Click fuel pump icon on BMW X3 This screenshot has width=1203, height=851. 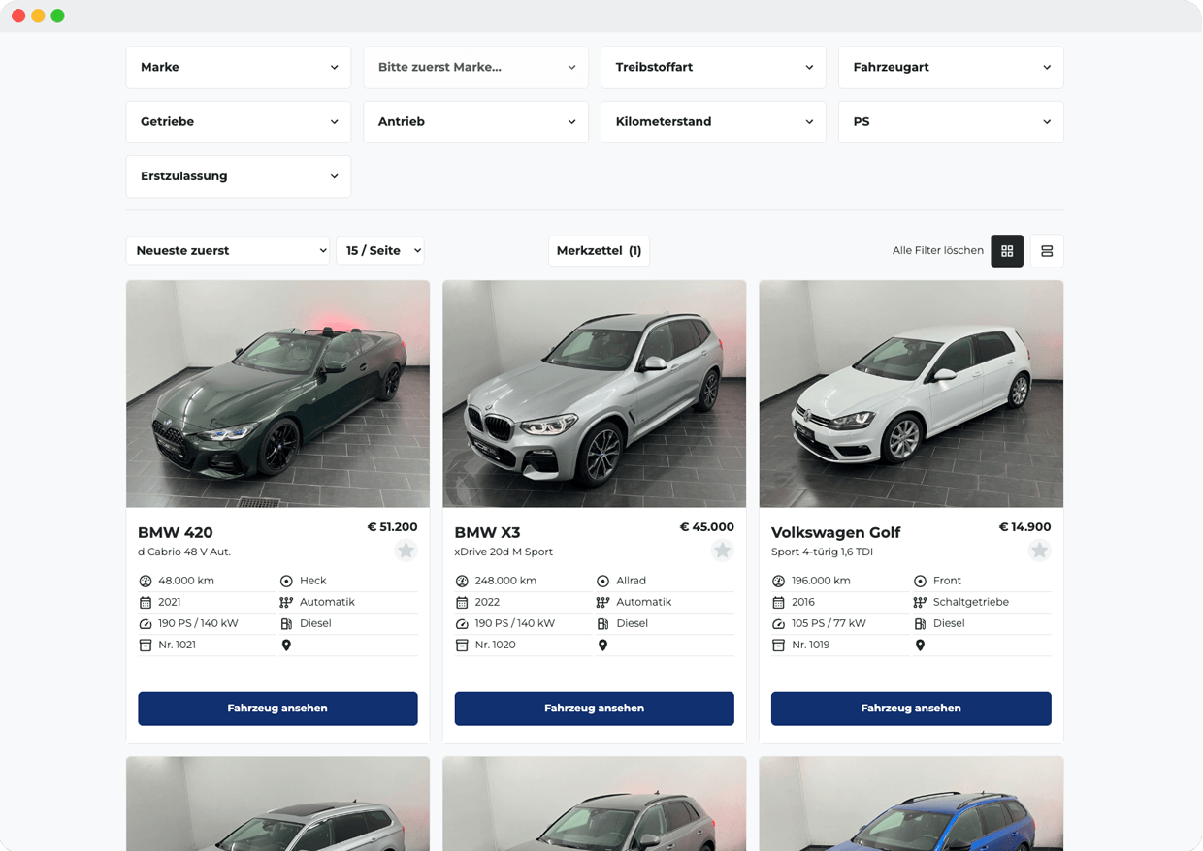(x=602, y=623)
